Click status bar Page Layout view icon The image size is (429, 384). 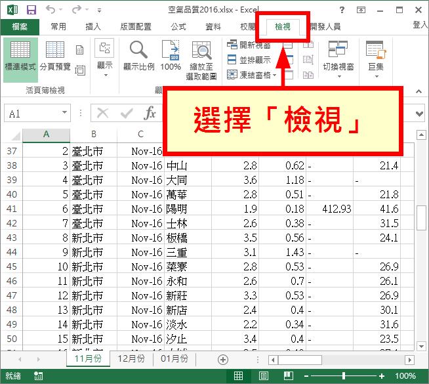264,375
